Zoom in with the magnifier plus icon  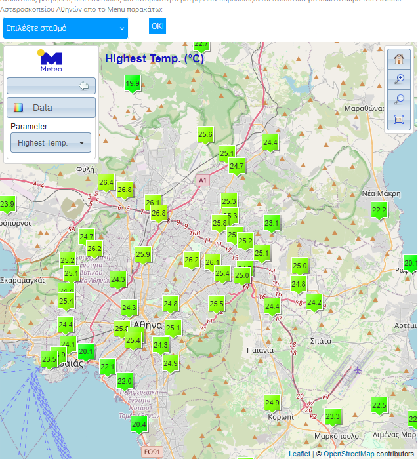coord(399,79)
